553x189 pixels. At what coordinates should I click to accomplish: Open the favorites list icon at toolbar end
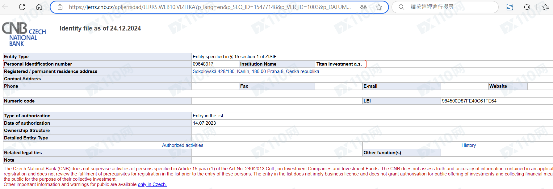546,7
